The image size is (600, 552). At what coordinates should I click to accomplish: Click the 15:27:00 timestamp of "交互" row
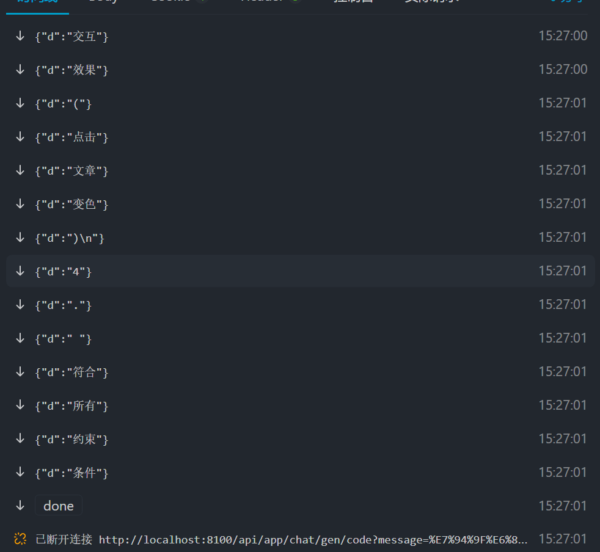(x=562, y=36)
